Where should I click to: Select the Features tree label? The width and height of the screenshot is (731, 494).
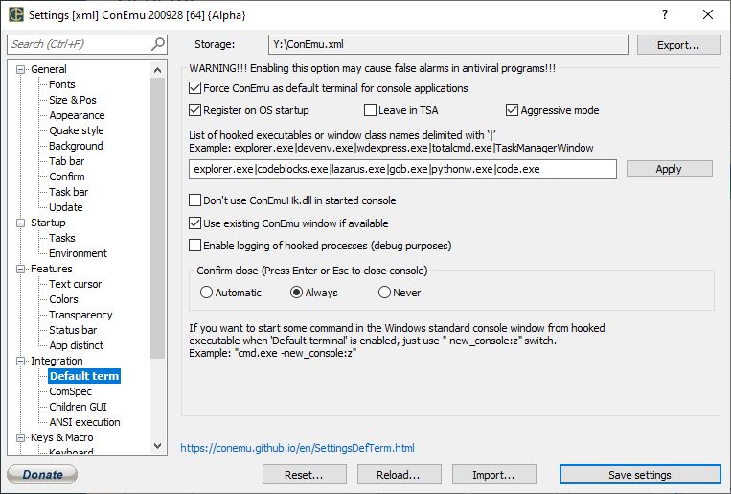click(52, 270)
